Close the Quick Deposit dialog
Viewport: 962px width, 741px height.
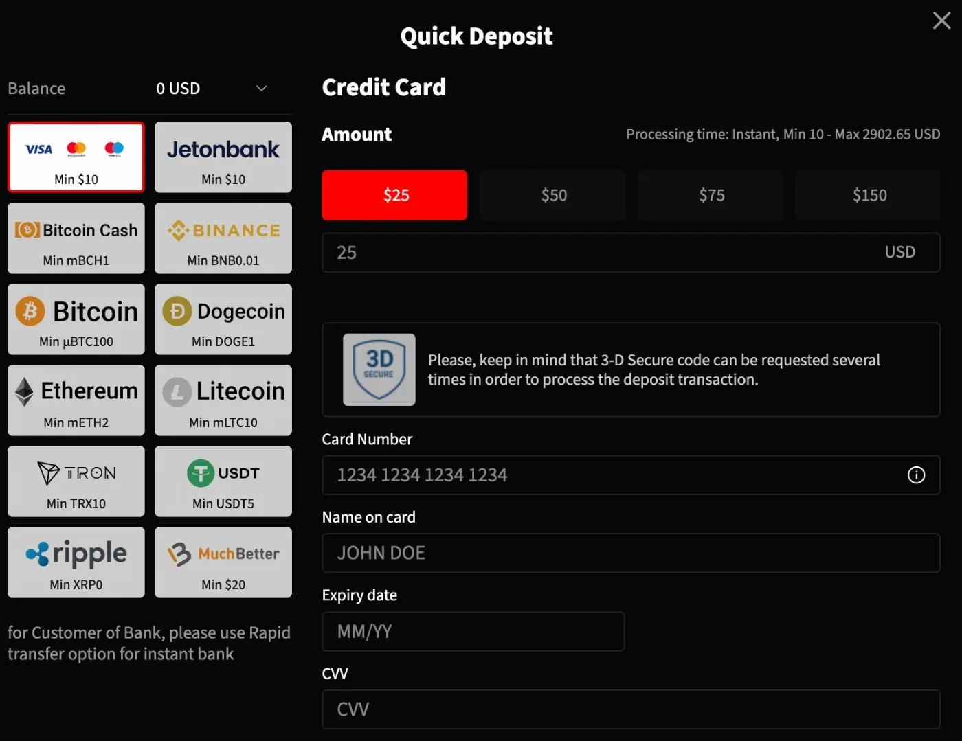(x=941, y=21)
